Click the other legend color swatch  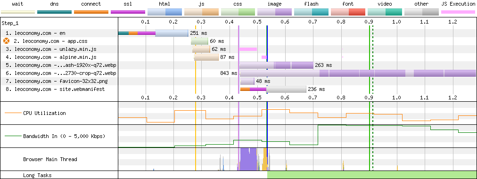tap(422, 12)
